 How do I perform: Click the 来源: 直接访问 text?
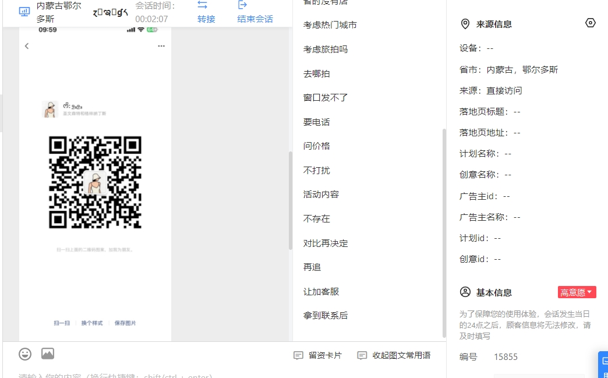coord(490,91)
